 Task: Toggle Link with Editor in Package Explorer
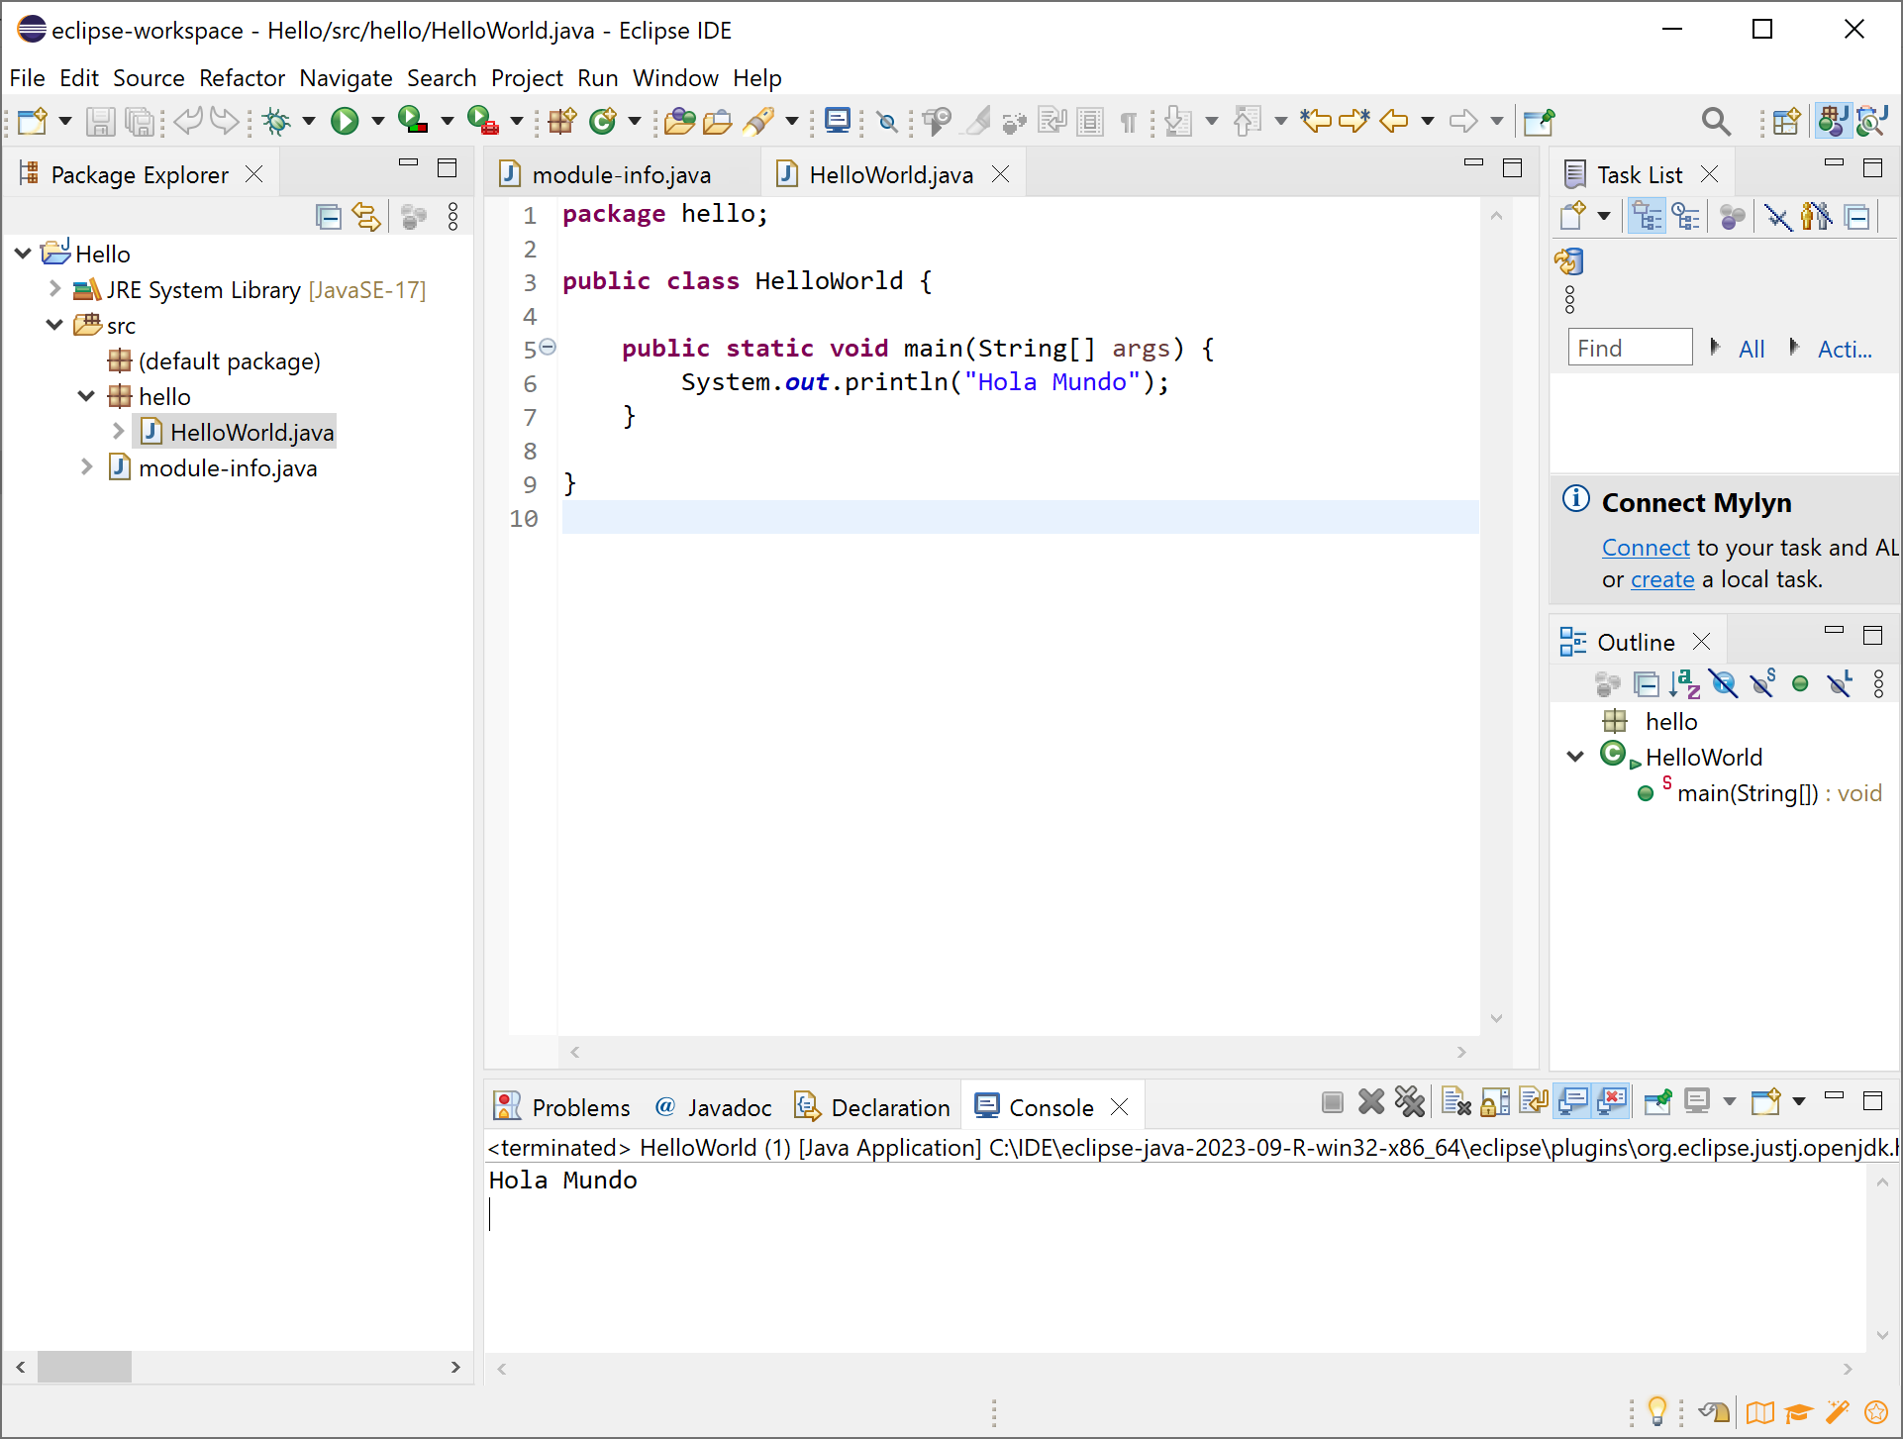point(367,216)
